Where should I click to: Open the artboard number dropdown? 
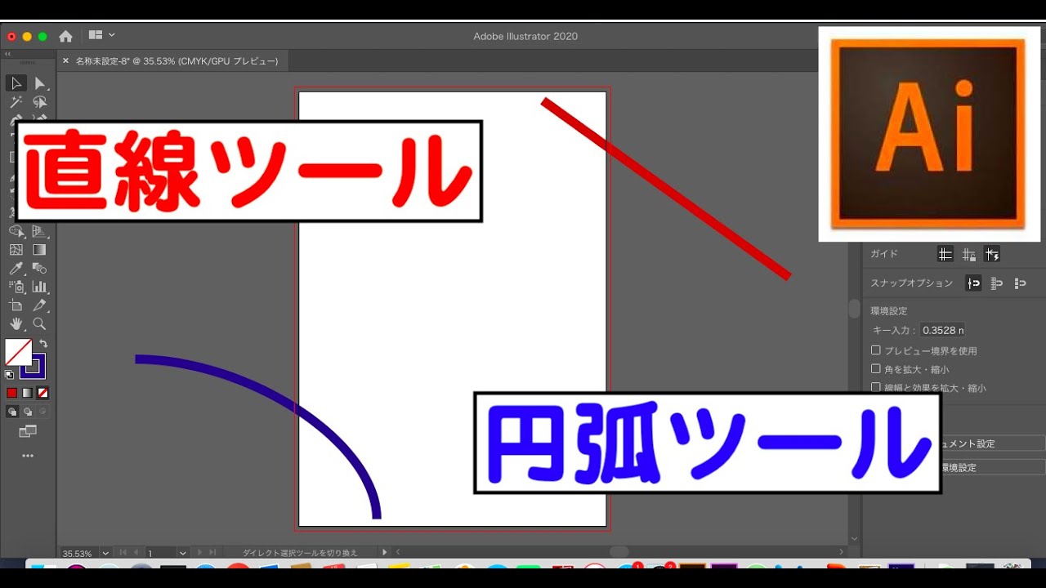[x=183, y=553]
